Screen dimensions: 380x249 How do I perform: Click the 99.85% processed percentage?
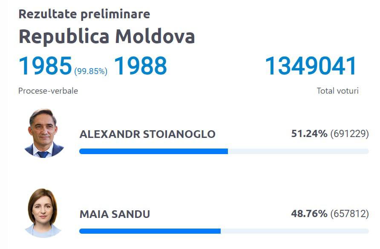click(x=91, y=71)
